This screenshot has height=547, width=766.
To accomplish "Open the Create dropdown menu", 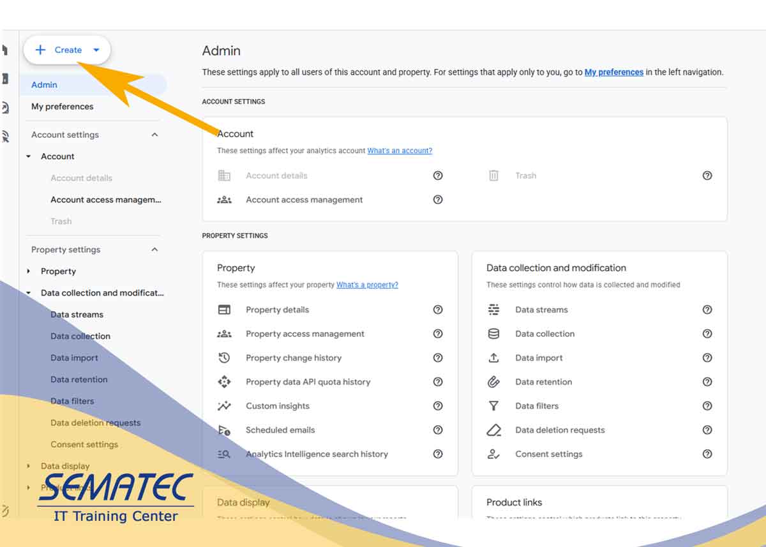I will click(x=67, y=50).
